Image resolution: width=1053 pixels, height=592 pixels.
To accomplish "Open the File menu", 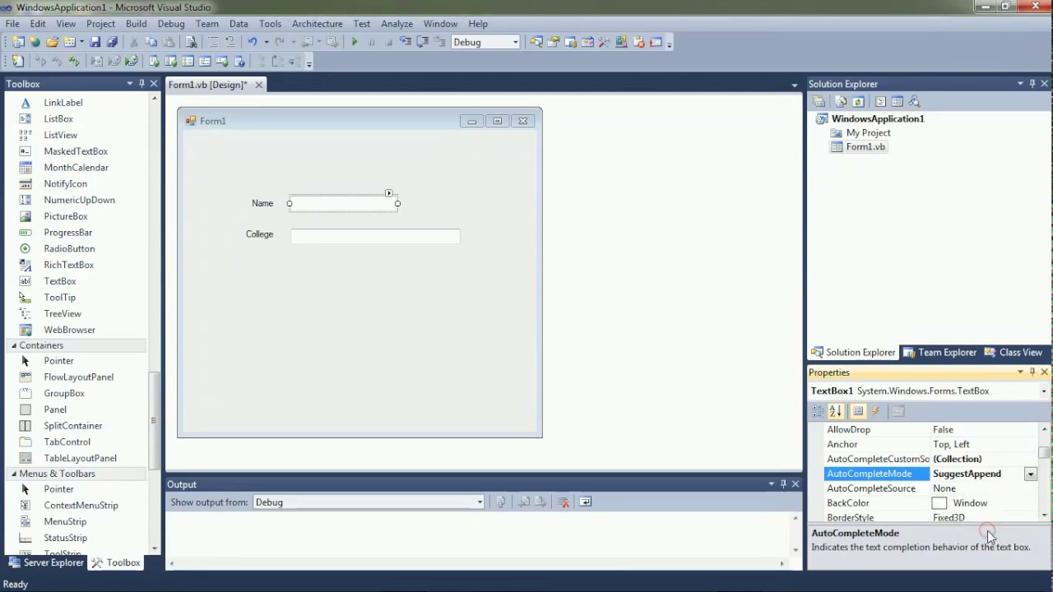I will 12,24.
